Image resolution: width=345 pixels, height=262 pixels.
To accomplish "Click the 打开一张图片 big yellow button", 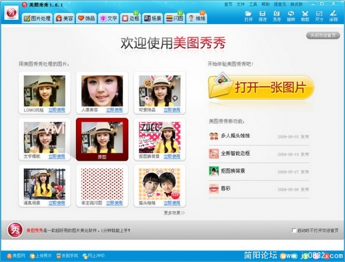I will point(261,87).
